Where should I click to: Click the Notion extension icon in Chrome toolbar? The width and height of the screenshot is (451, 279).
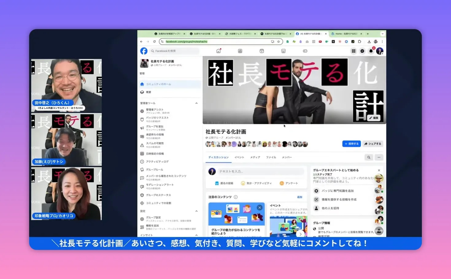tap(333, 42)
